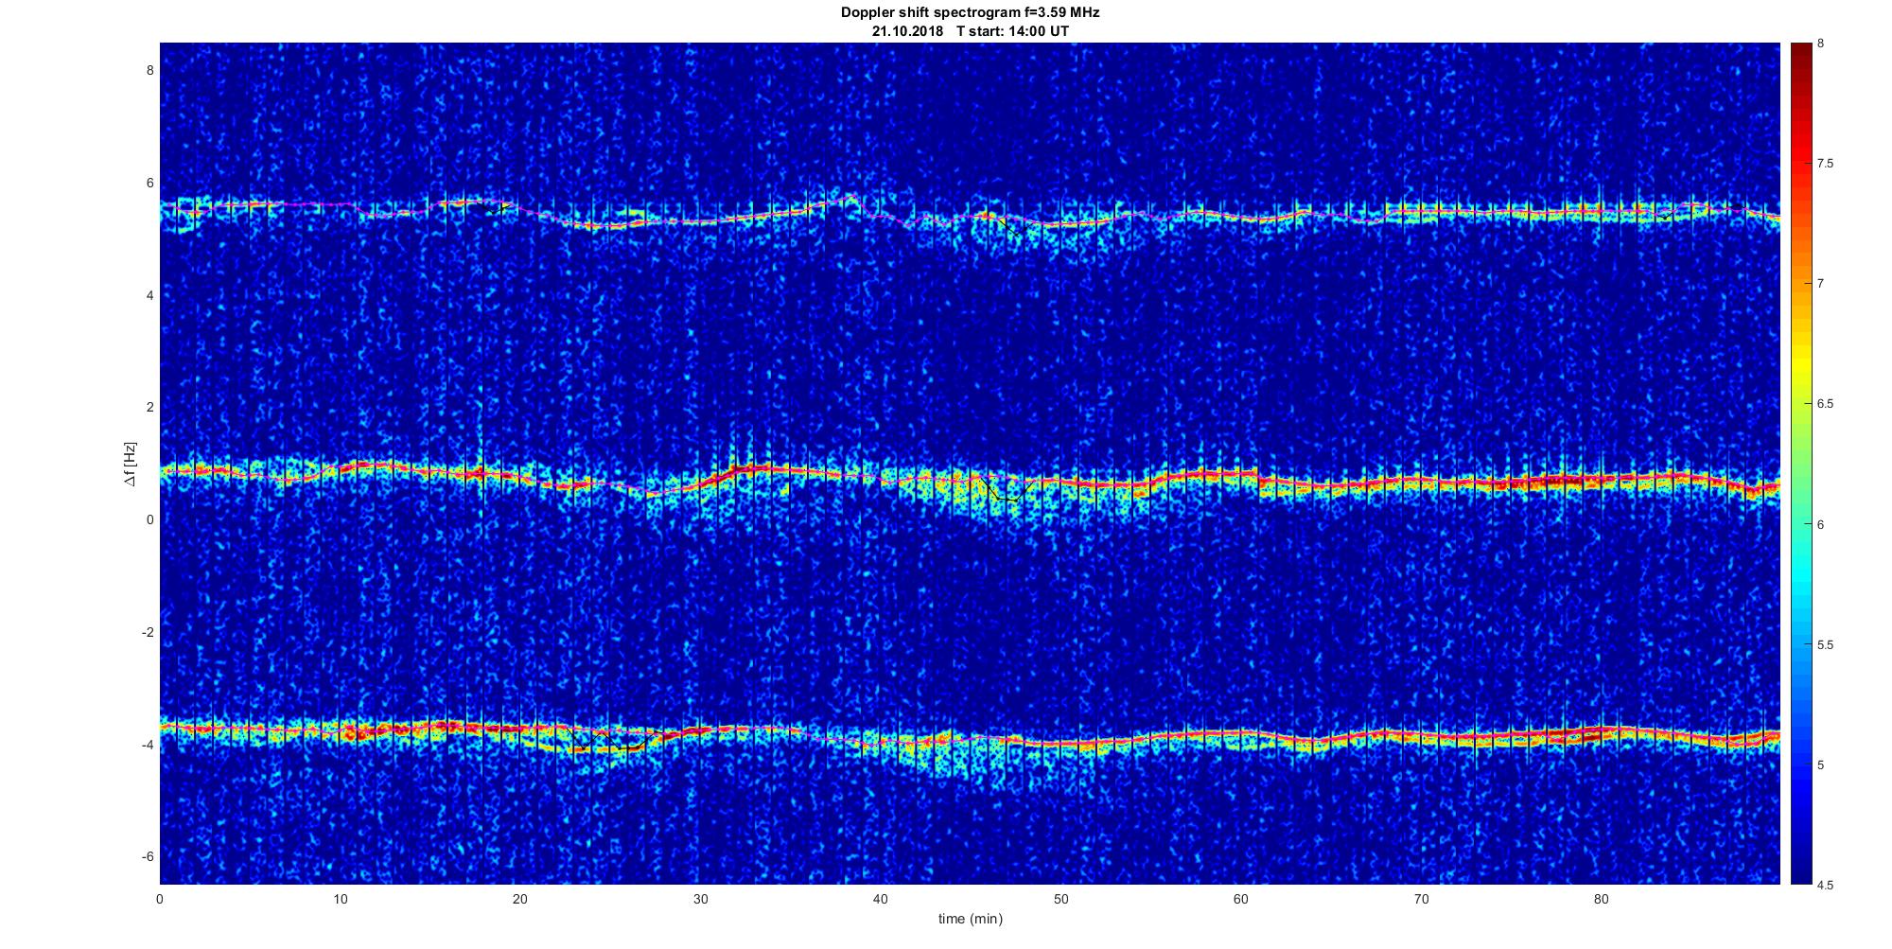Click the y-axis tick label '-4'
This screenshot has width=1892, height=949.
(148, 745)
